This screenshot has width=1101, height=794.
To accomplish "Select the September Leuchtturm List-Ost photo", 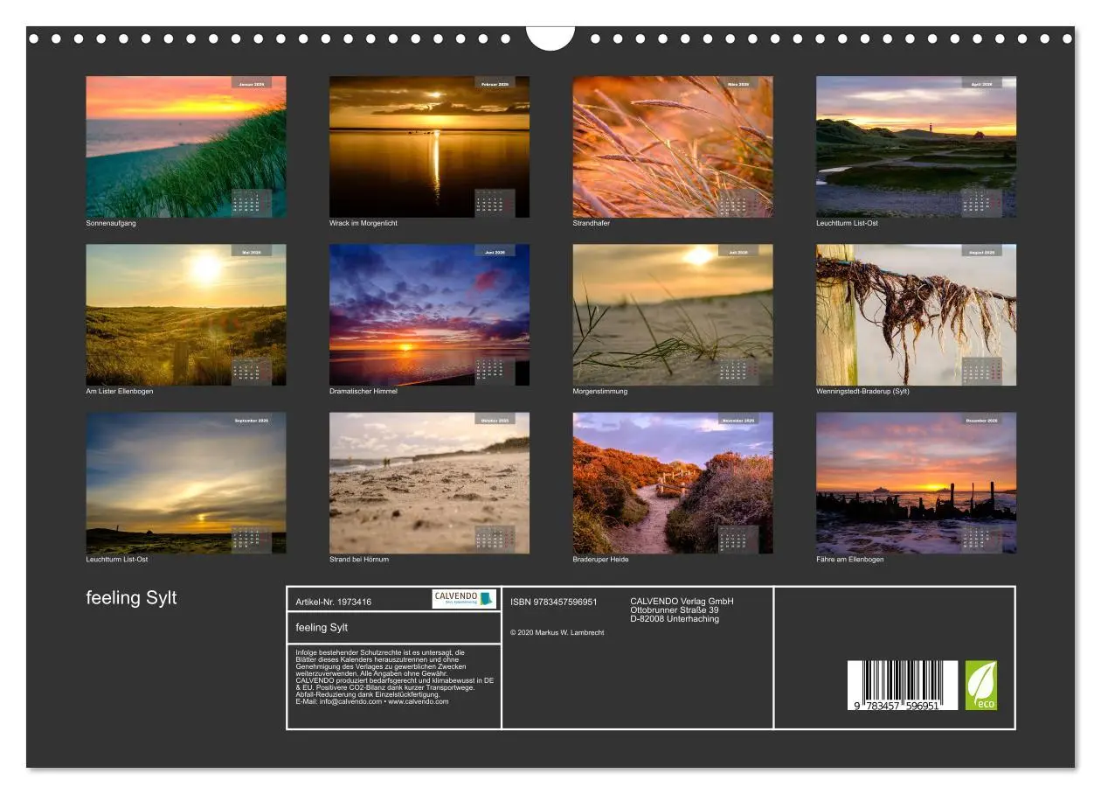I will coord(185,483).
